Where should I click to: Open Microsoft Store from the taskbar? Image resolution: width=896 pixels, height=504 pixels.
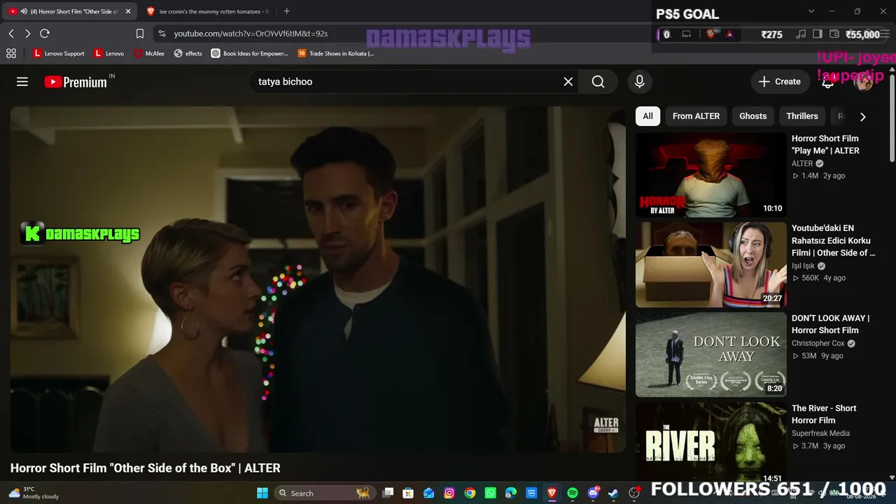(408, 493)
